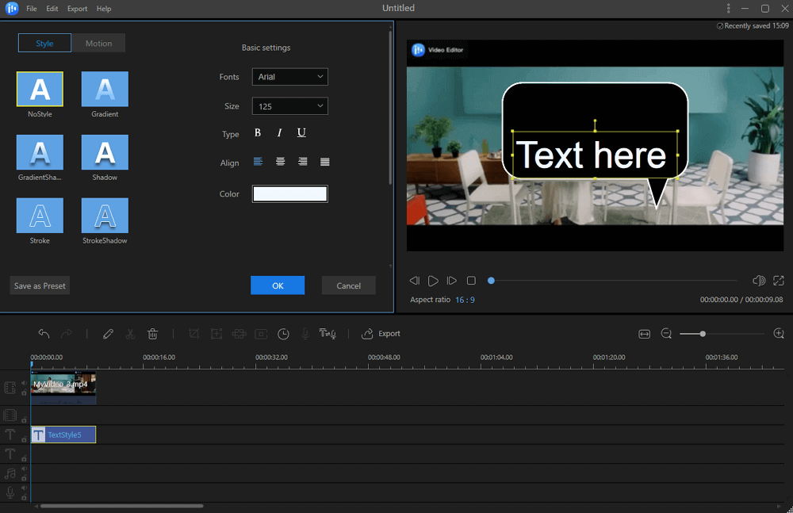Change aspect ratio 16 : 9 setting
This screenshot has height=513, width=793.
[x=465, y=300]
